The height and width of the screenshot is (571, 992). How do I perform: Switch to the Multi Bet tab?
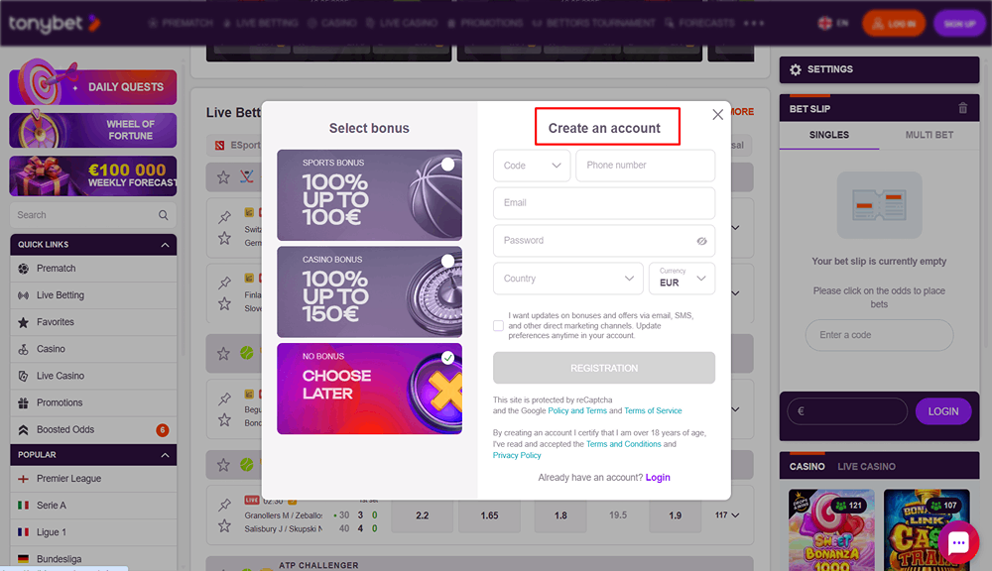929,136
